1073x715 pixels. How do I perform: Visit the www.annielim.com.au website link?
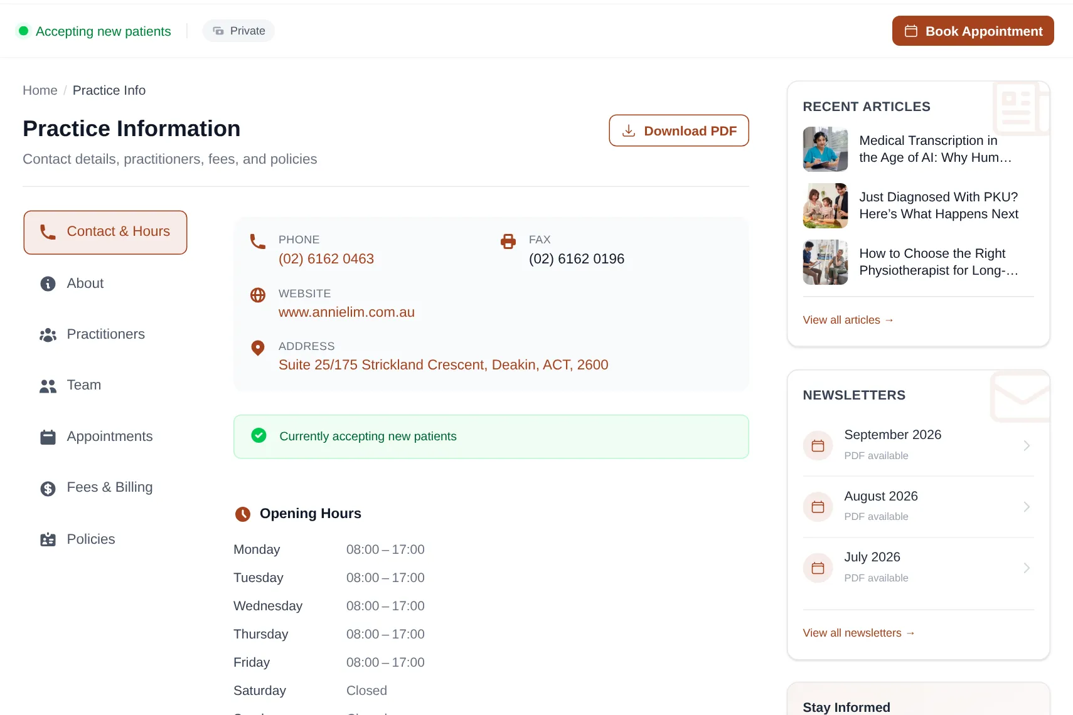point(346,312)
